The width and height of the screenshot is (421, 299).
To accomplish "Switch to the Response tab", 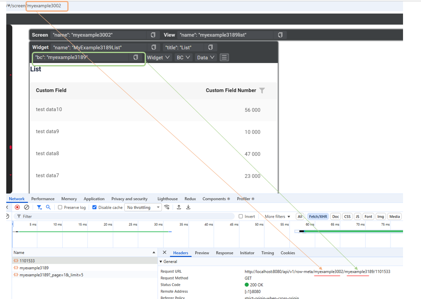I will pyautogui.click(x=225, y=253).
